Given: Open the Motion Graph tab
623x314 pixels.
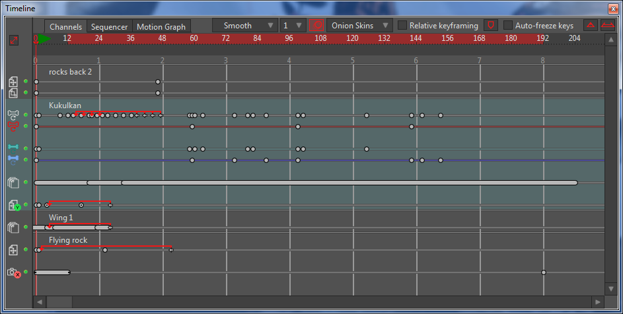Looking at the screenshot, I should pyautogui.click(x=161, y=26).
